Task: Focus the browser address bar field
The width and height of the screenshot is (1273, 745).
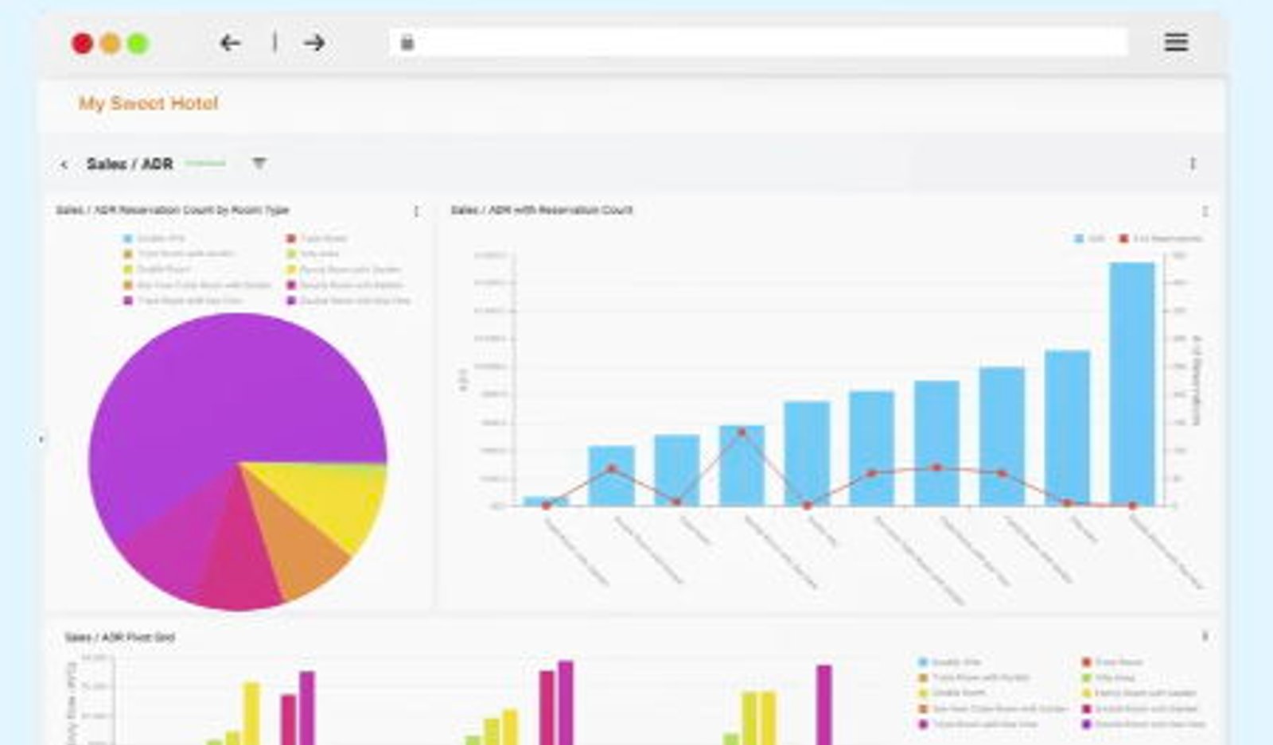Action: pos(759,43)
